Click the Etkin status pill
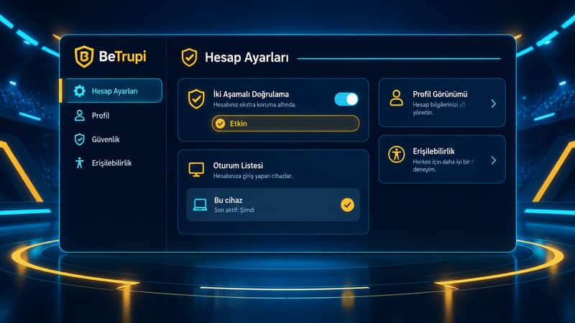The width and height of the screenshot is (575, 323). click(285, 123)
